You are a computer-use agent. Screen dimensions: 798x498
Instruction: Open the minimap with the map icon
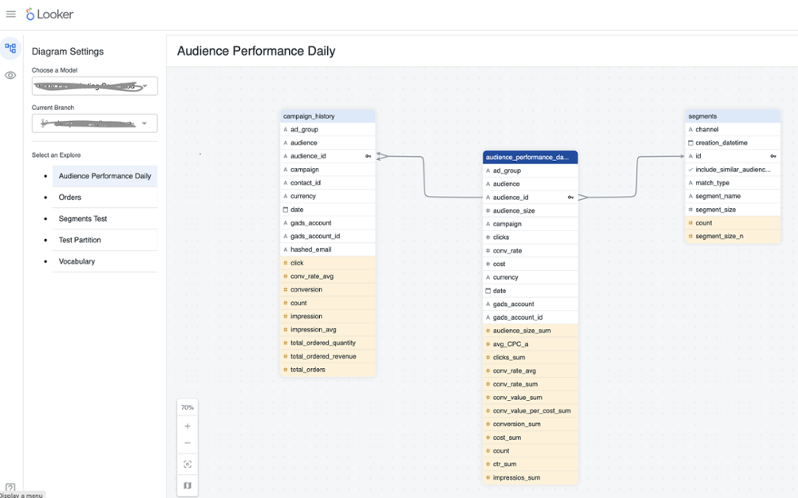point(187,484)
